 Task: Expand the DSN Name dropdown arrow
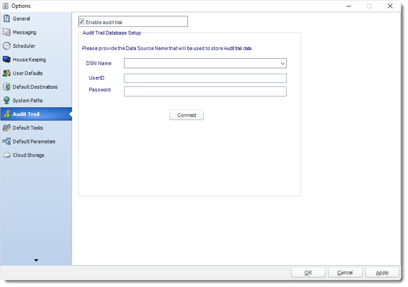tap(282, 63)
